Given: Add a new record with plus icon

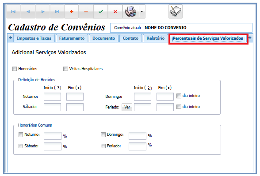Looking at the screenshot, I should (72, 11).
